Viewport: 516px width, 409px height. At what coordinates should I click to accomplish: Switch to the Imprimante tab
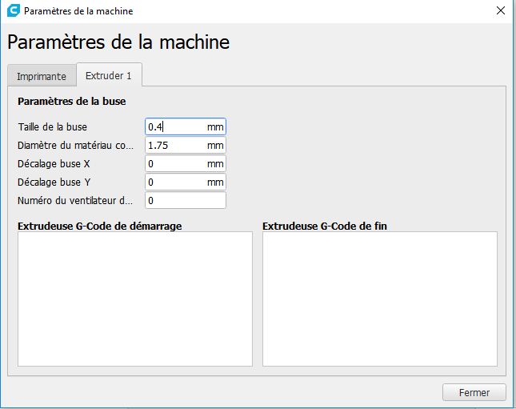pos(42,76)
